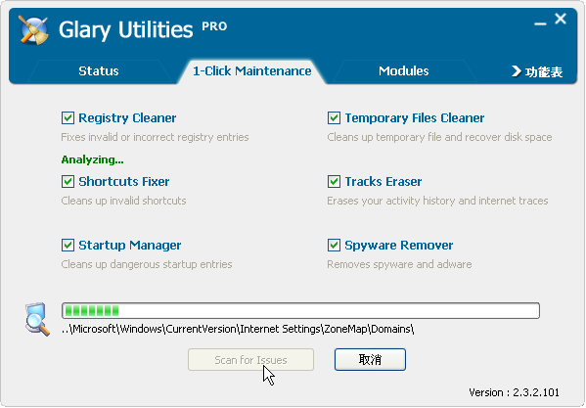Click 'Erases your activity history' description
This screenshot has height=408, width=586.
tap(437, 201)
